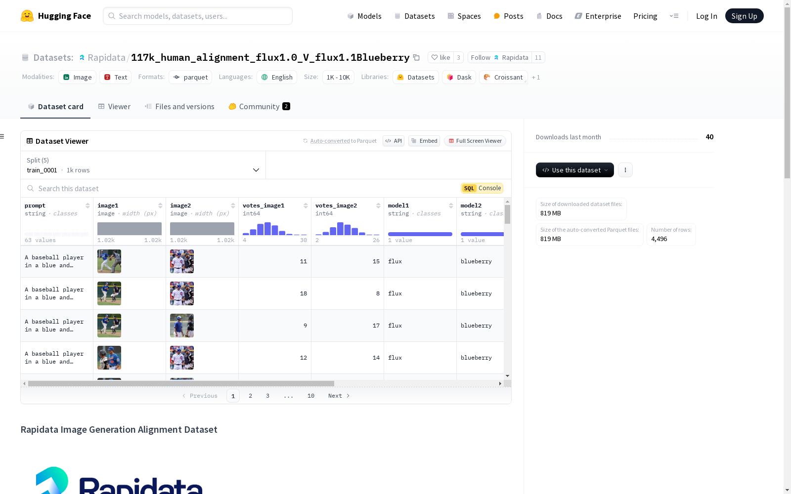Go to the Datasets nav item
Viewport: 791px width, 494px height.
coord(414,16)
